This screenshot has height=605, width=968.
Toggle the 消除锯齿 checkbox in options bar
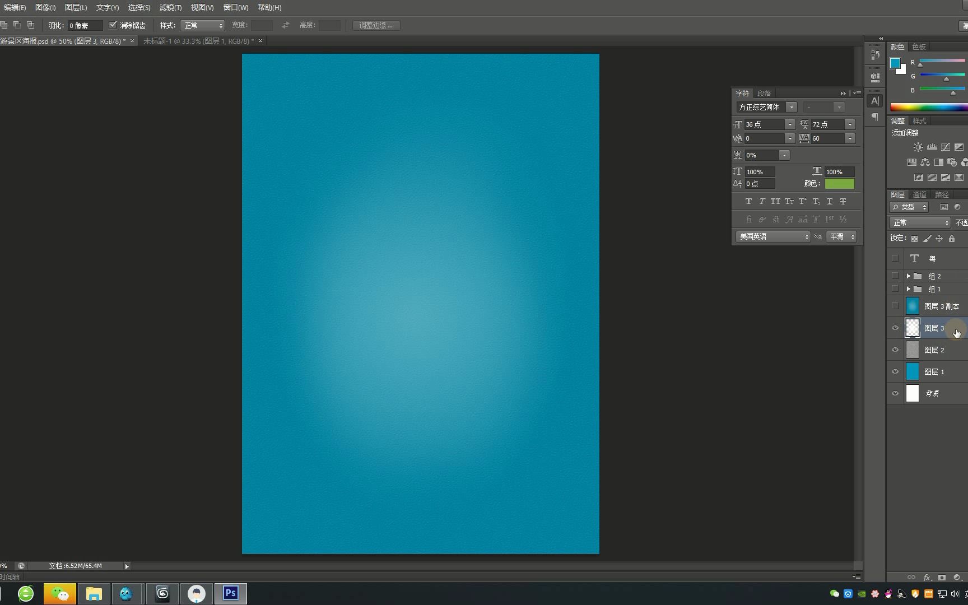pos(113,25)
